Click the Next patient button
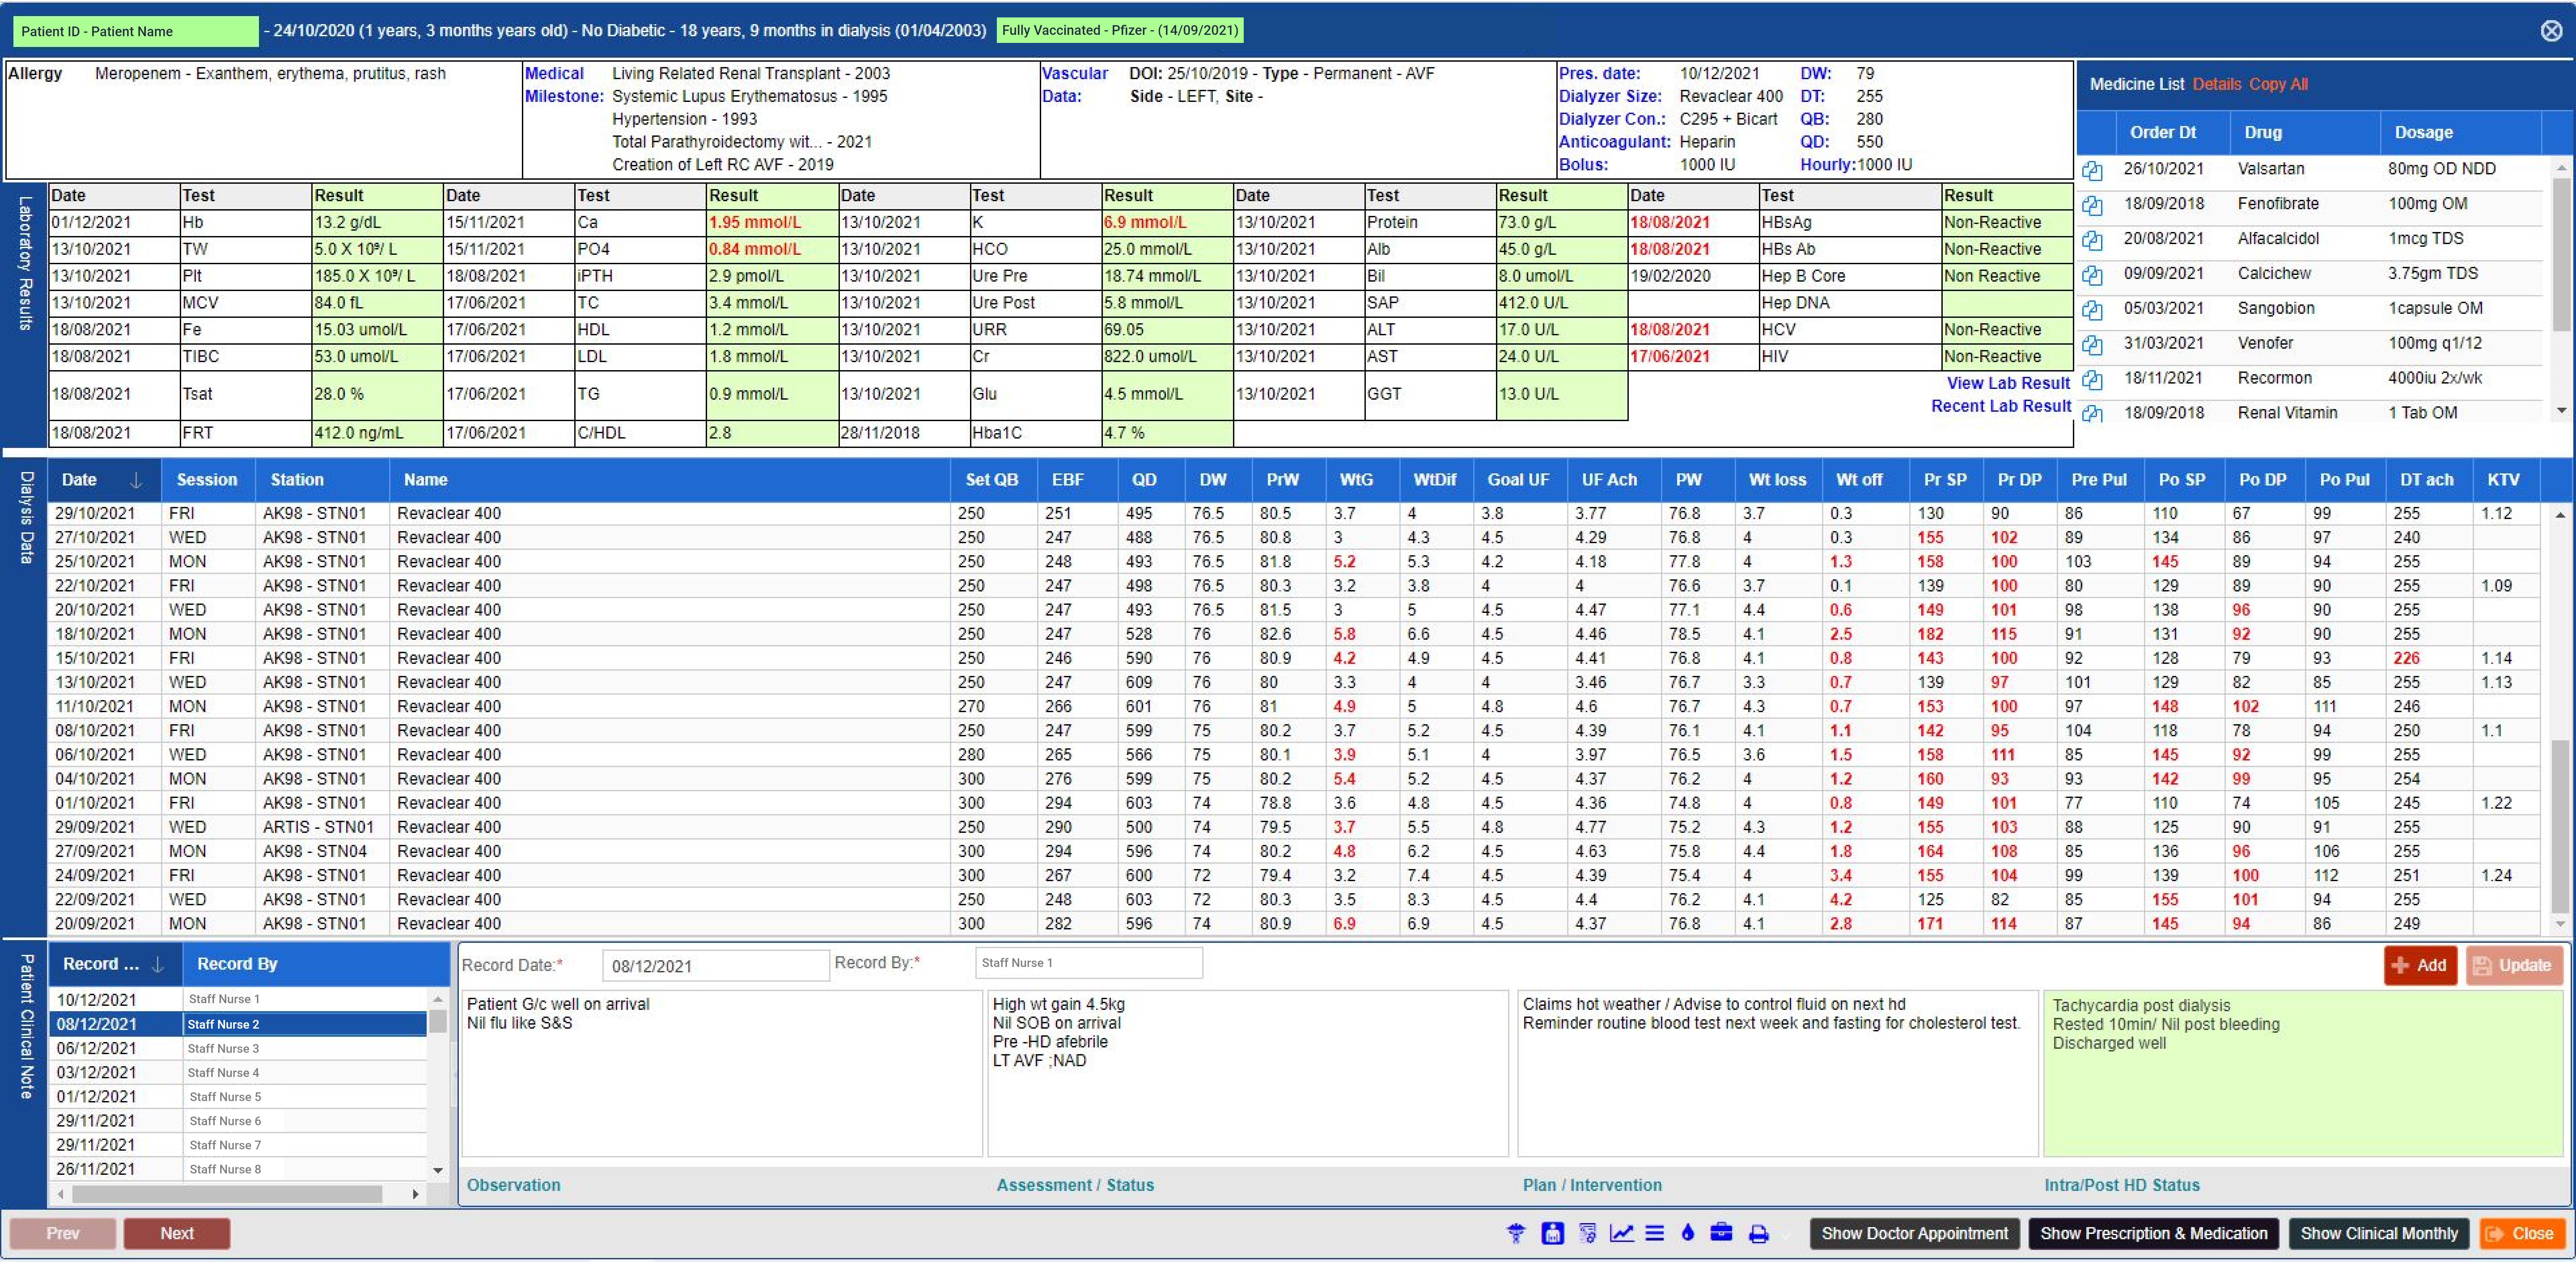The width and height of the screenshot is (2576, 1262). click(x=177, y=1233)
